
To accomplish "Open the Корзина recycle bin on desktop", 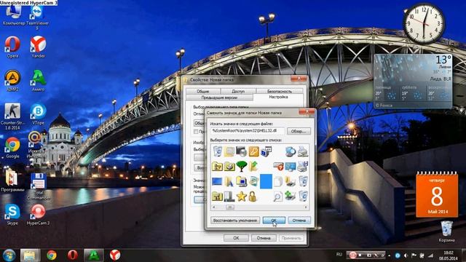I will (x=446, y=231).
